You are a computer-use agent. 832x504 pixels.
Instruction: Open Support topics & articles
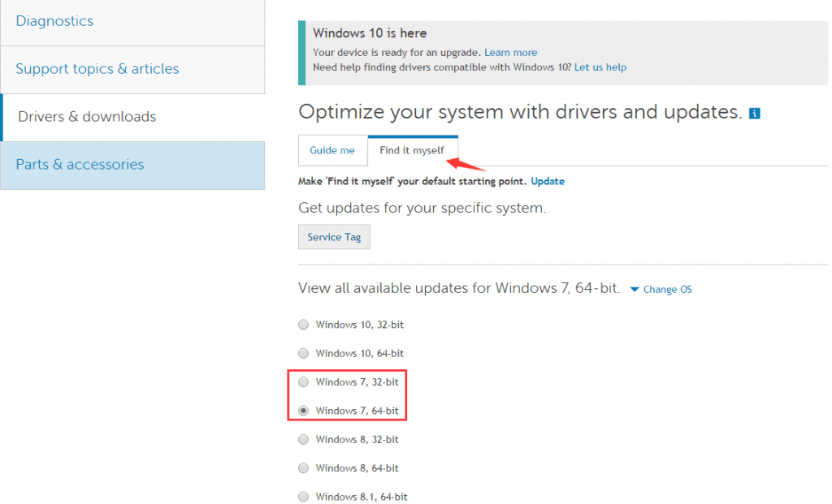pos(97,69)
